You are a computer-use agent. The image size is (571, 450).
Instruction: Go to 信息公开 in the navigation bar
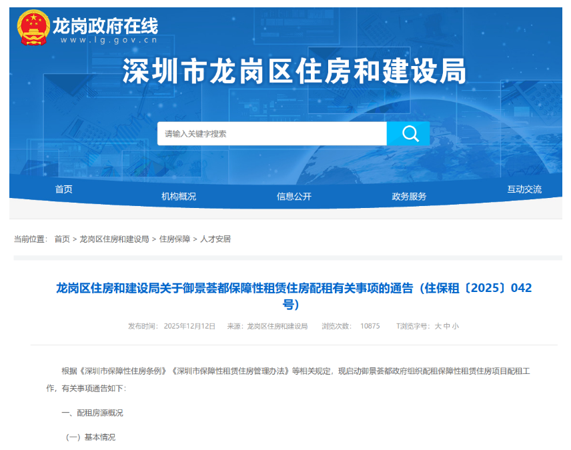(294, 196)
